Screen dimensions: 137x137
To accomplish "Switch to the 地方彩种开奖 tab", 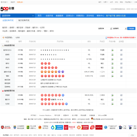I will click(24, 21).
